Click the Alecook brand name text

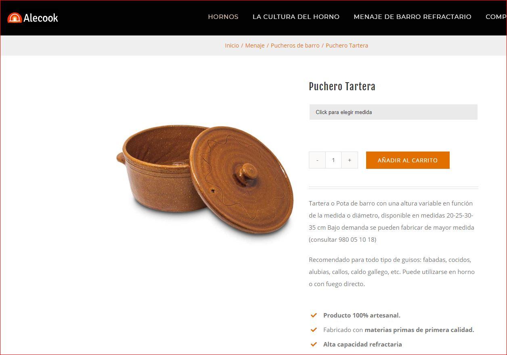coord(41,18)
